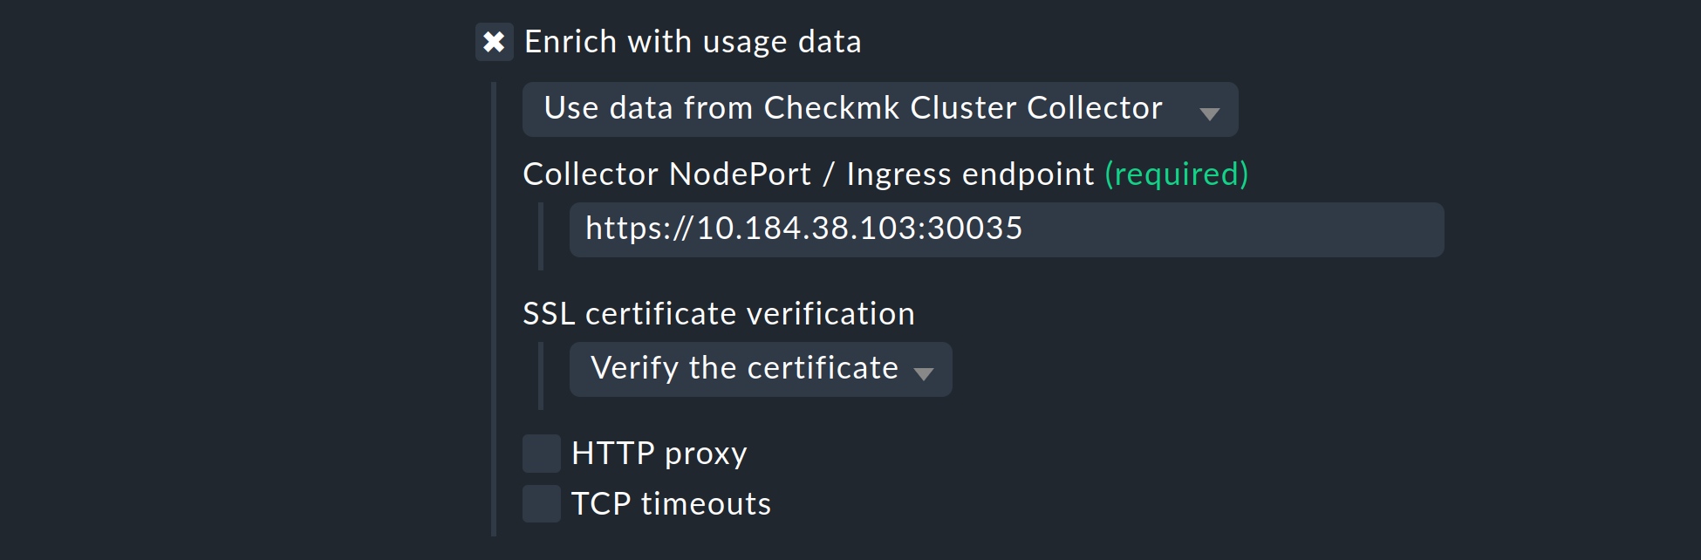Image resolution: width=1701 pixels, height=560 pixels.
Task: Click the SSL certificate verification heading
Action: coord(718,313)
